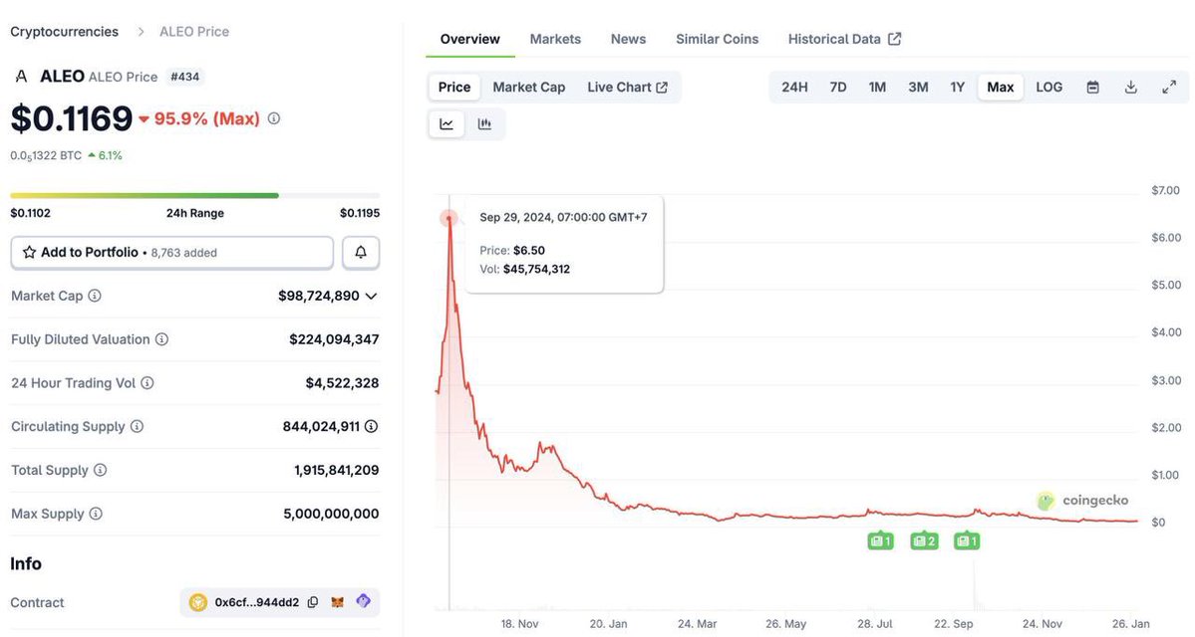The height and width of the screenshot is (637, 1195).
Task: Toggle LOG scale on chart
Action: click(x=1048, y=88)
